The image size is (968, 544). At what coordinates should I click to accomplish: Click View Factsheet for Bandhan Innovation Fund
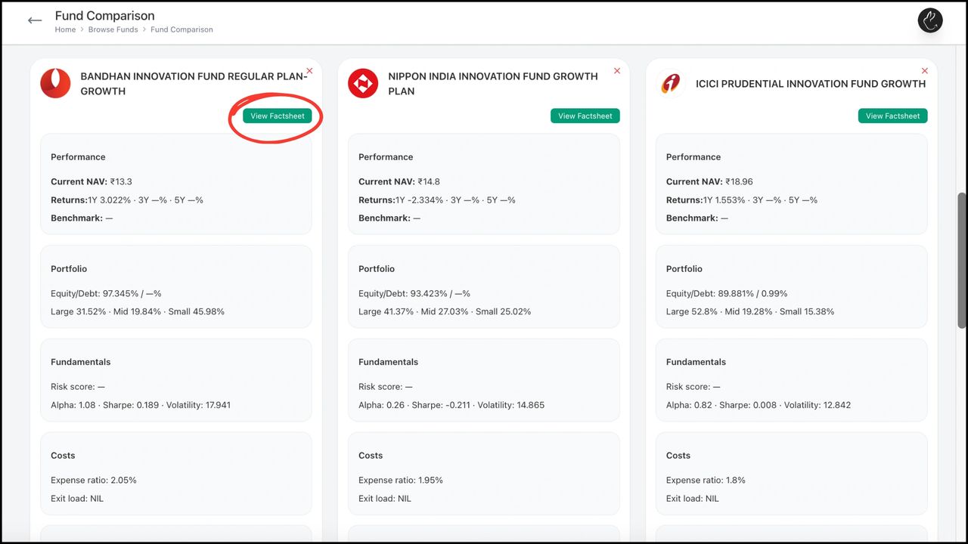277,116
